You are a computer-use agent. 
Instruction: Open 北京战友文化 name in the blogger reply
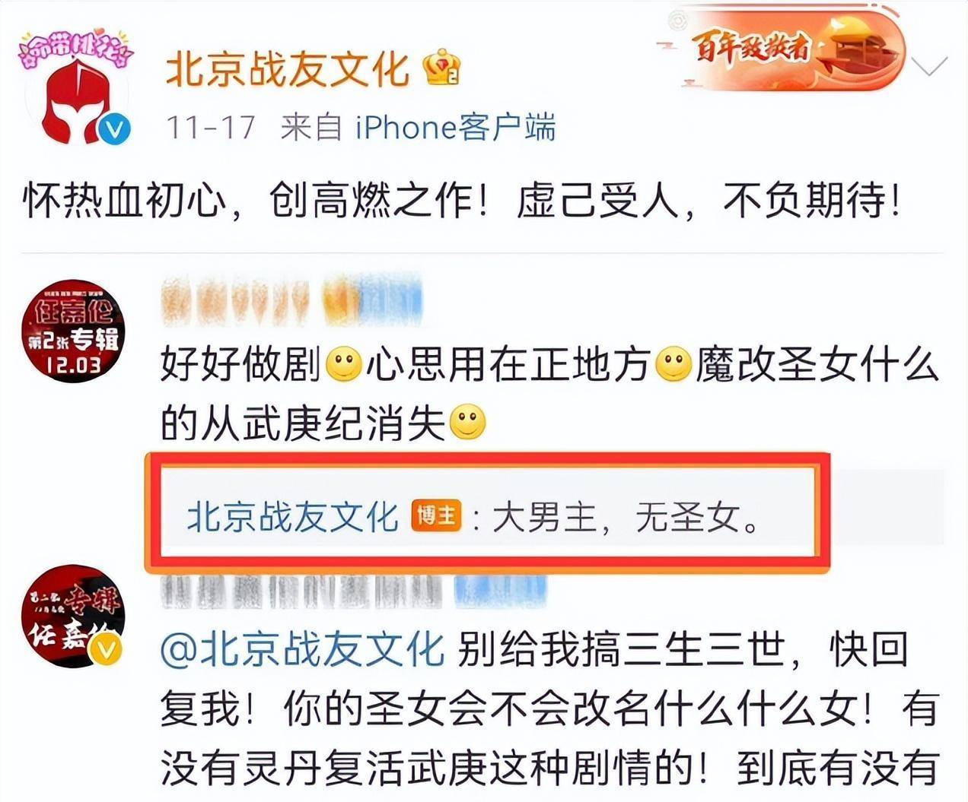[x=293, y=517]
